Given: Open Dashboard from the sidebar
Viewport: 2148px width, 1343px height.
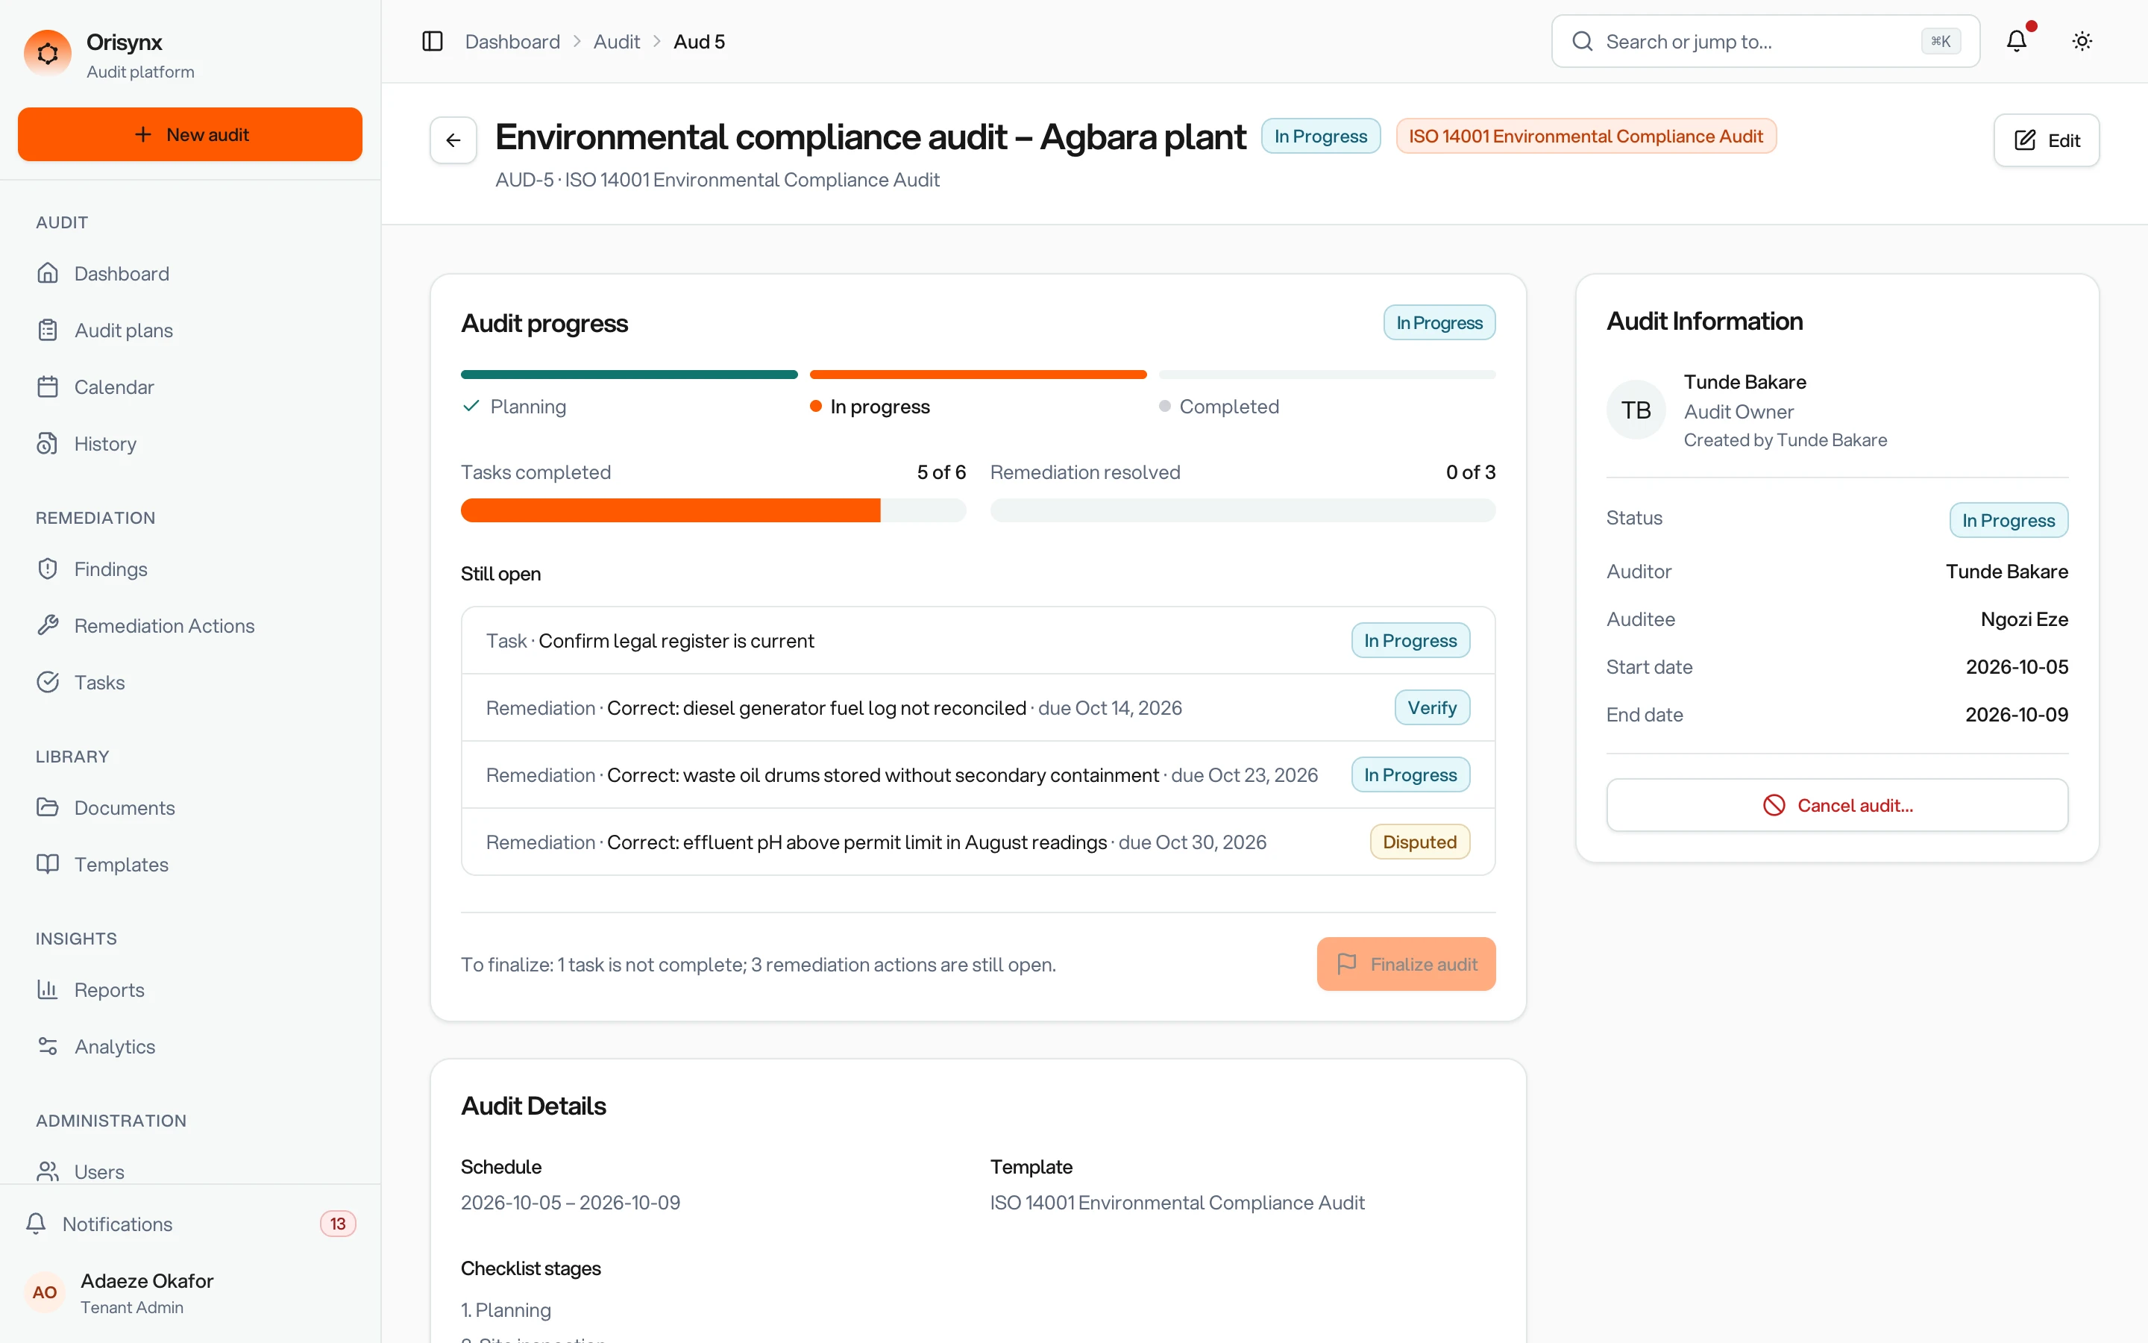Looking at the screenshot, I should coord(190,274).
